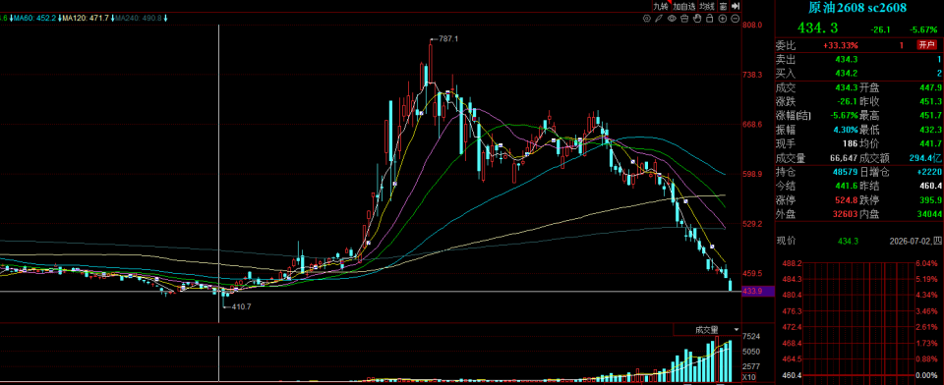Zoom out with the minus icon

736,18
